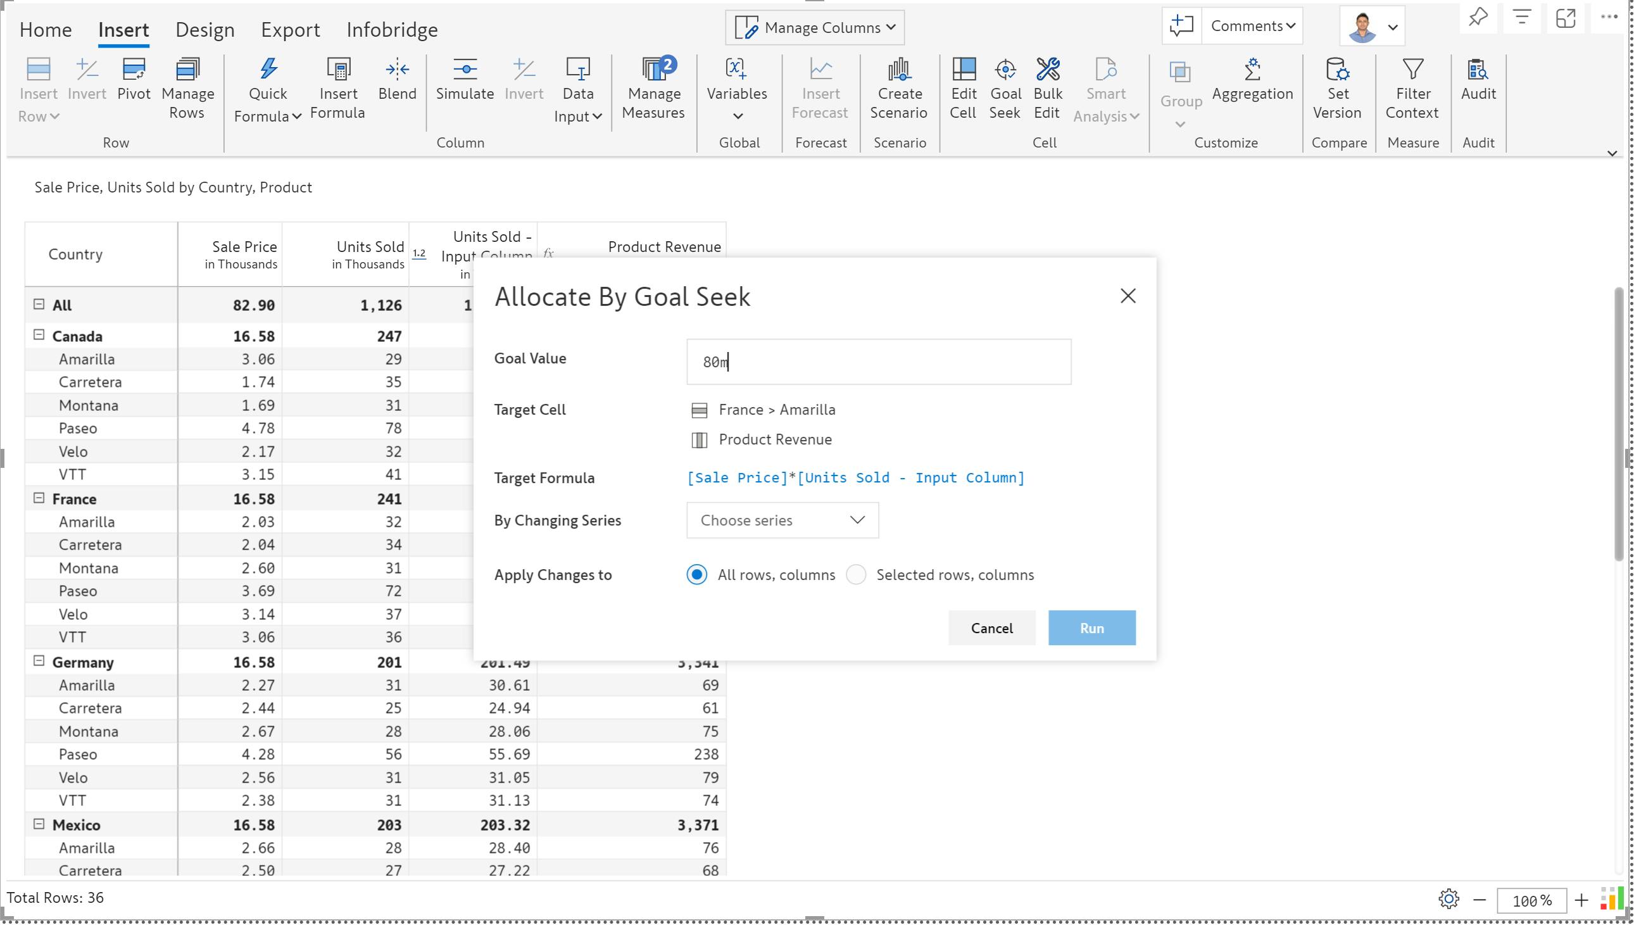Switch to Insert tab
Viewport: 1634px width, 925px height.
(x=123, y=30)
